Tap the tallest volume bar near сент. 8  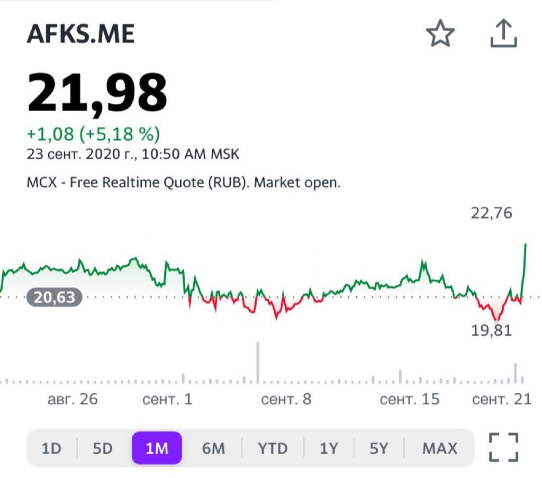click(258, 363)
